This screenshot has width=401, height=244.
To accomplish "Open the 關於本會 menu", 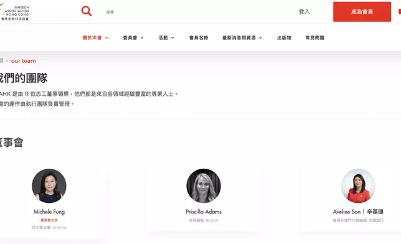I will 92,37.
